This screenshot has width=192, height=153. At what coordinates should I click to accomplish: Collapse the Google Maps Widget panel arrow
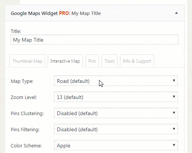tap(176, 13)
